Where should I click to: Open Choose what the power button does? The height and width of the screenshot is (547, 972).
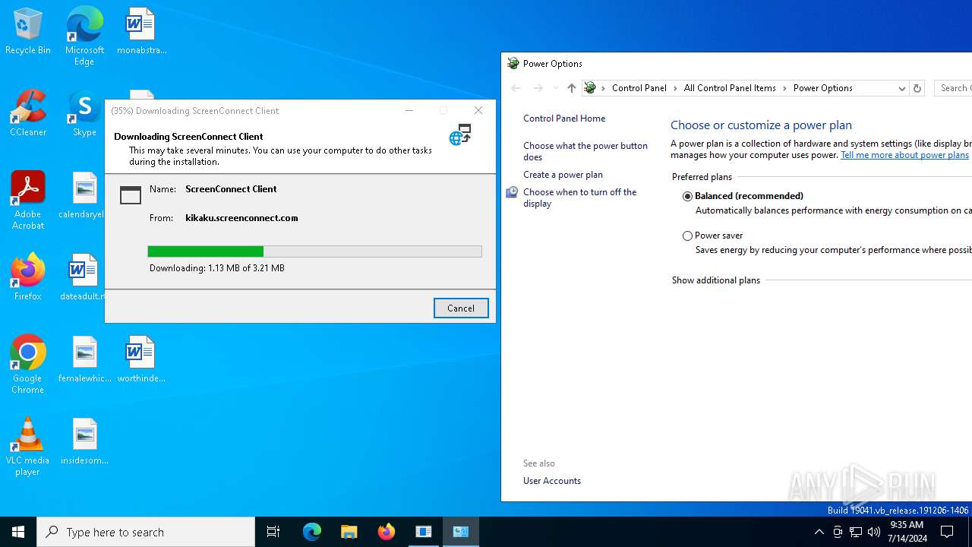coord(585,151)
